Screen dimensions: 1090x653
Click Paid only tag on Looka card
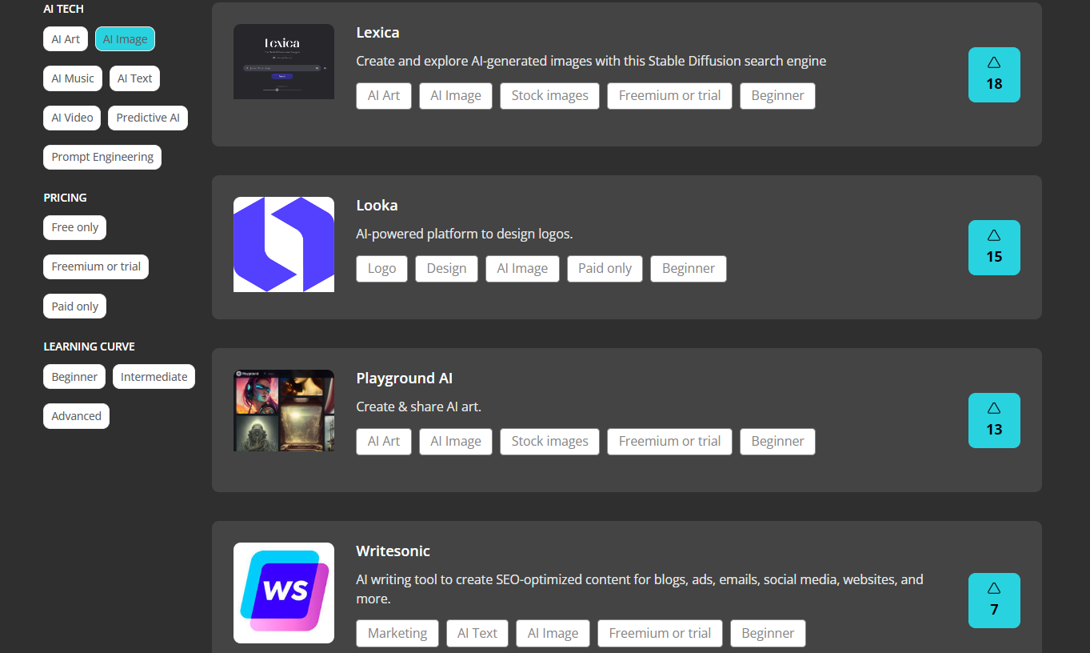tap(605, 269)
